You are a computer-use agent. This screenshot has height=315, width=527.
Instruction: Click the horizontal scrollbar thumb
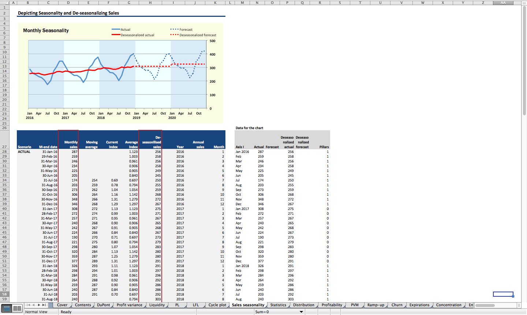pos(485,305)
